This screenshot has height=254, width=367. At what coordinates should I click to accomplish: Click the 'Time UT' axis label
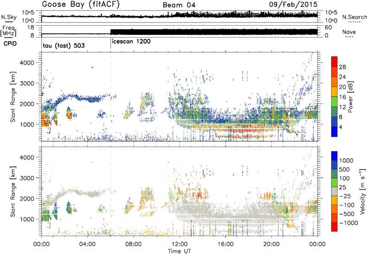click(179, 251)
